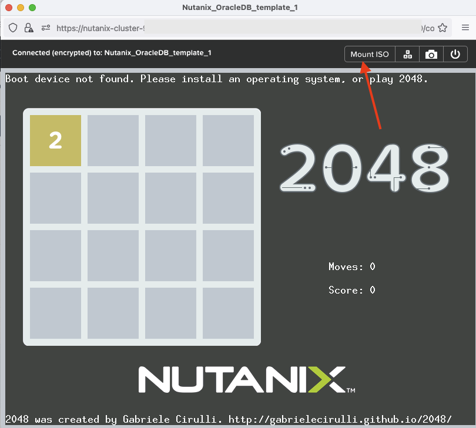Click the 'Boot device not found' message
Image resolution: width=476 pixels, height=428 pixels.
coord(216,79)
